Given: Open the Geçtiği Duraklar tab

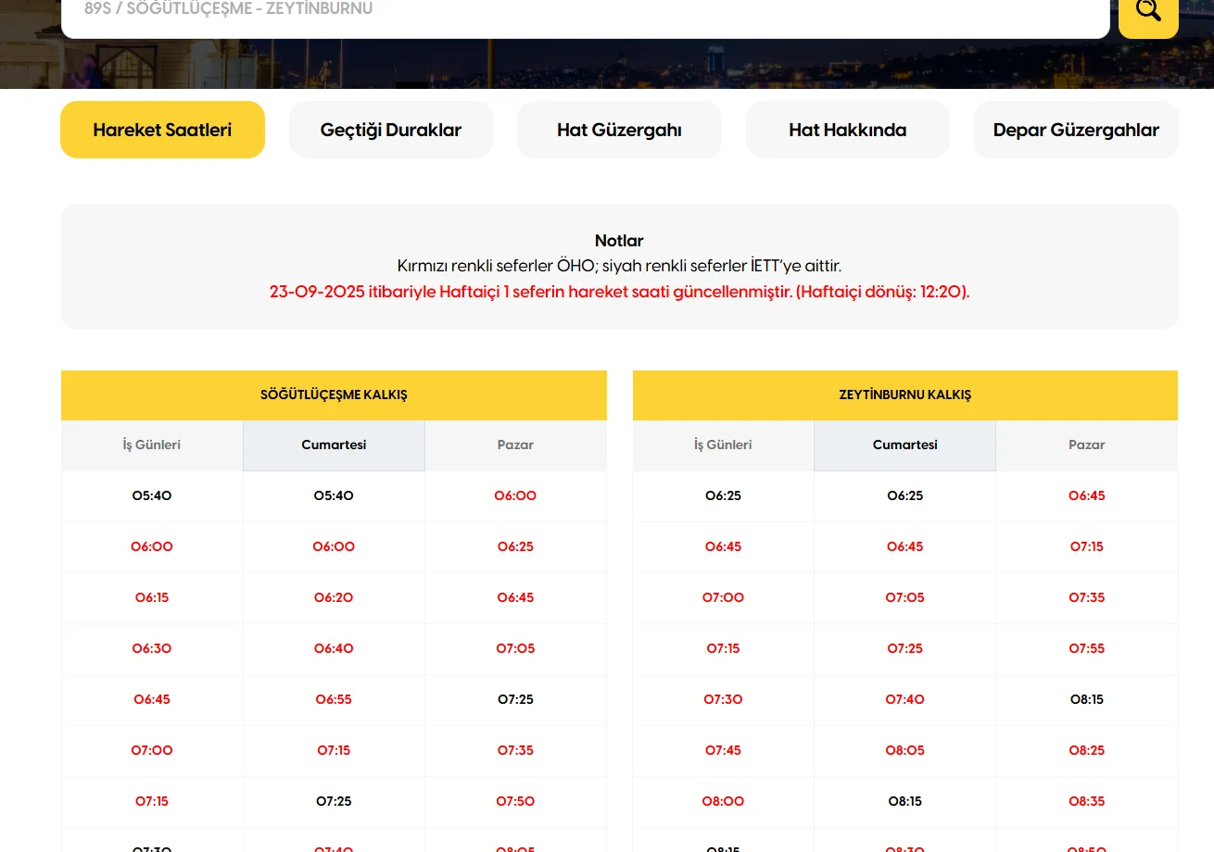Looking at the screenshot, I should [x=390, y=130].
